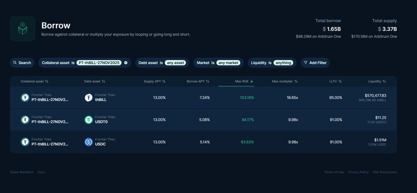The image size is (417, 193).
Task: Click the 5.08% Borrow APY cell
Action: click(205, 120)
